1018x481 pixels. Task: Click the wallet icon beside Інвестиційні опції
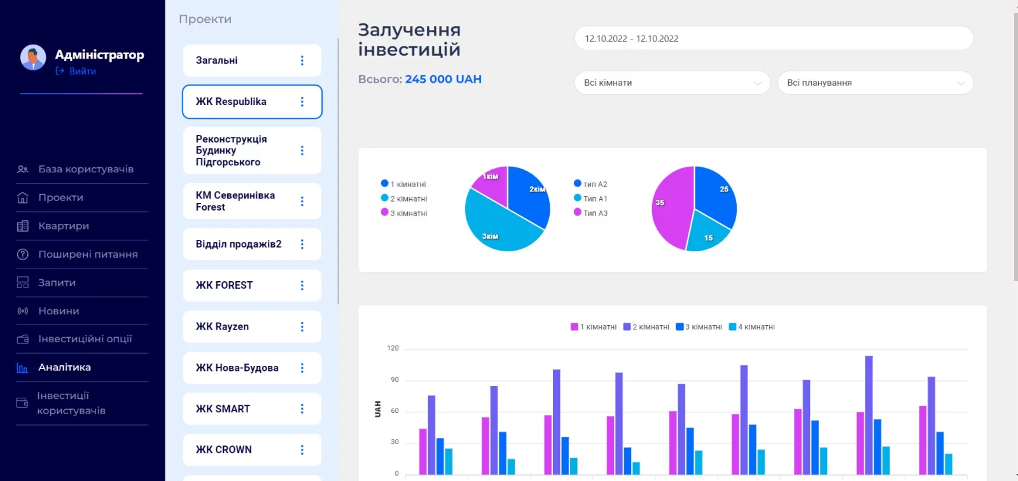tap(23, 339)
